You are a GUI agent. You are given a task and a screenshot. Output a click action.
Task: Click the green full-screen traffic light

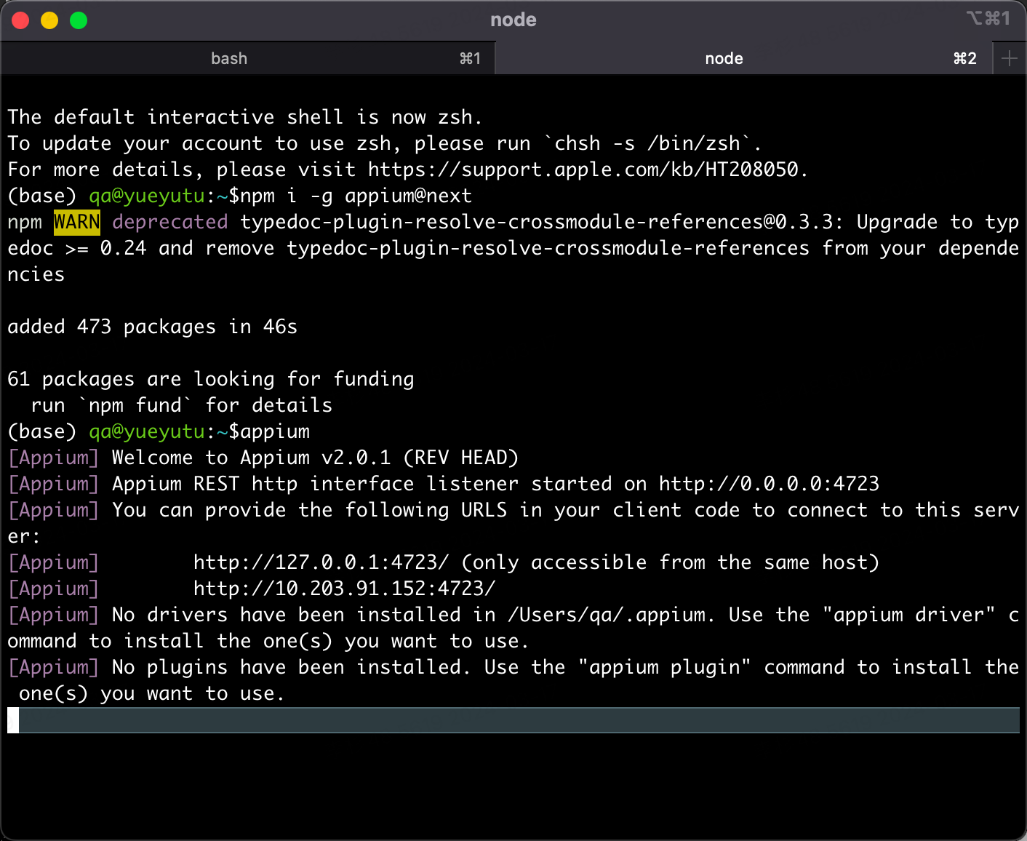pos(78,20)
